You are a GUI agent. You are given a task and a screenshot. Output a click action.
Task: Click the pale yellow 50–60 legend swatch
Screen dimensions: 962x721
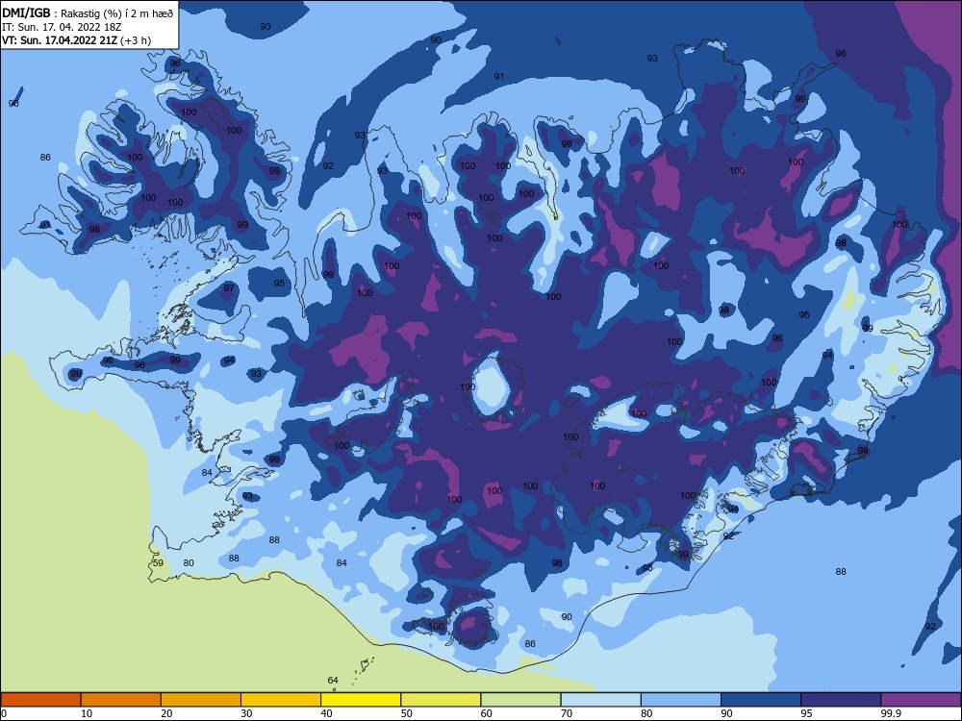(441, 700)
